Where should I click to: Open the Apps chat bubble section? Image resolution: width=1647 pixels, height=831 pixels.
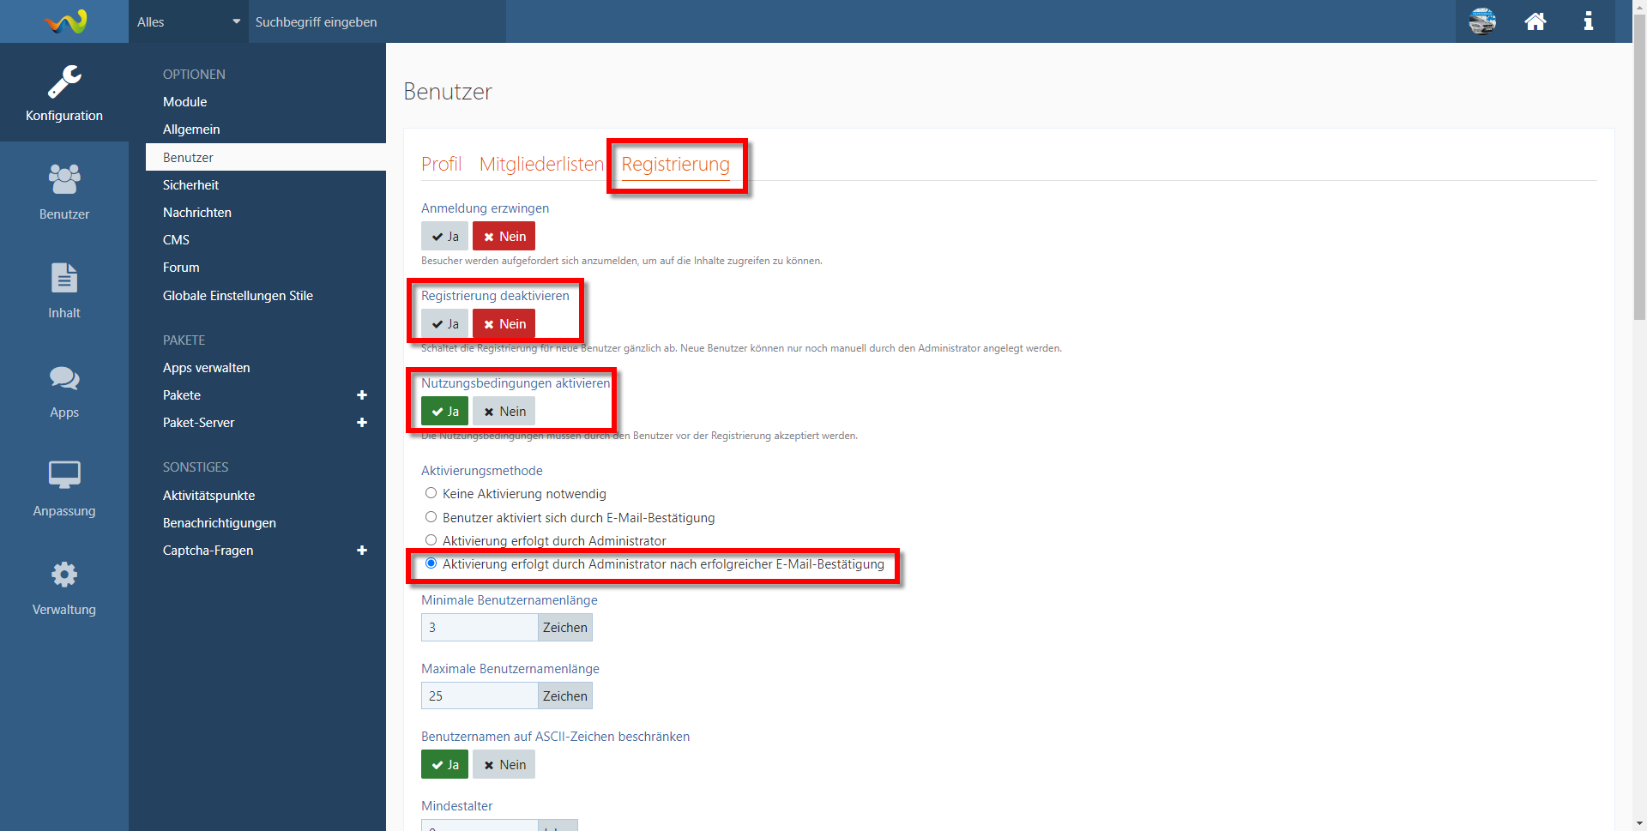[x=64, y=389]
